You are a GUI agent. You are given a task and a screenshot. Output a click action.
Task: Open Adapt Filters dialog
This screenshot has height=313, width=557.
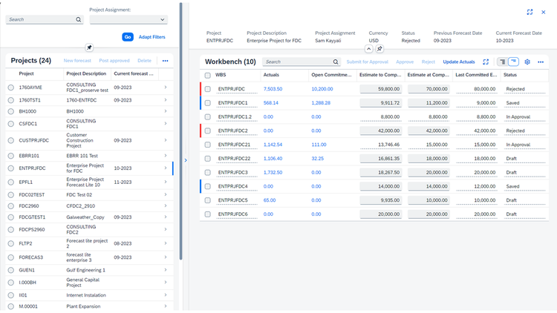152,37
